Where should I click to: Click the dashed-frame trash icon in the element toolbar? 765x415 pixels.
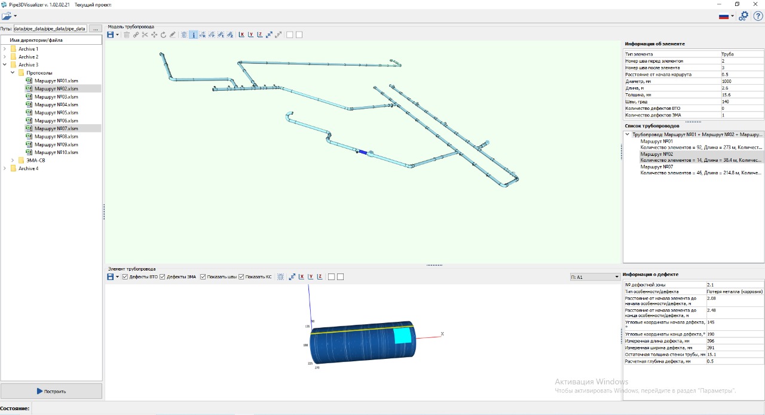(280, 276)
